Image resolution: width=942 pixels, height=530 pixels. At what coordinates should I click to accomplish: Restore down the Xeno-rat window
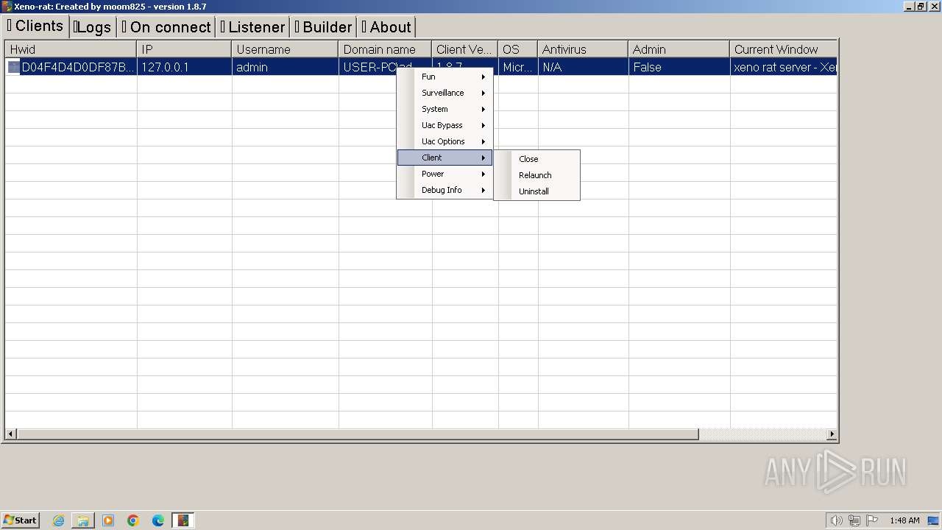[x=920, y=7]
